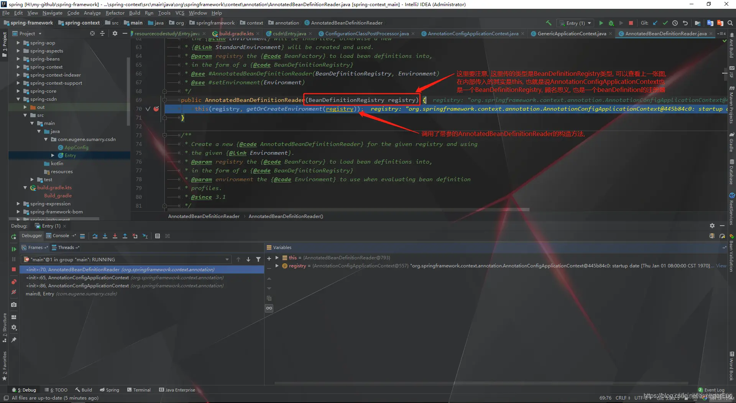The image size is (736, 403).
Task: Run Entry with the green play icon
Action: click(x=601, y=23)
